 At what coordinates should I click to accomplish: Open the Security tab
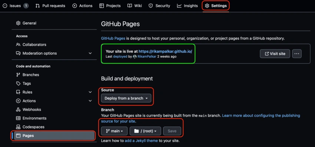[159, 6]
